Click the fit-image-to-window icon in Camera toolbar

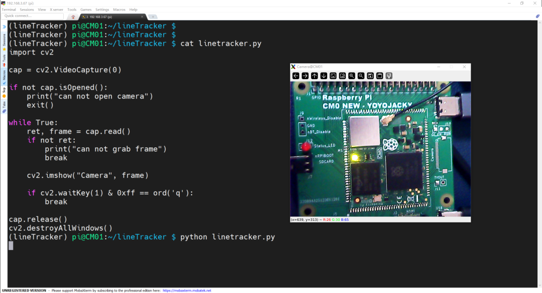pos(342,76)
